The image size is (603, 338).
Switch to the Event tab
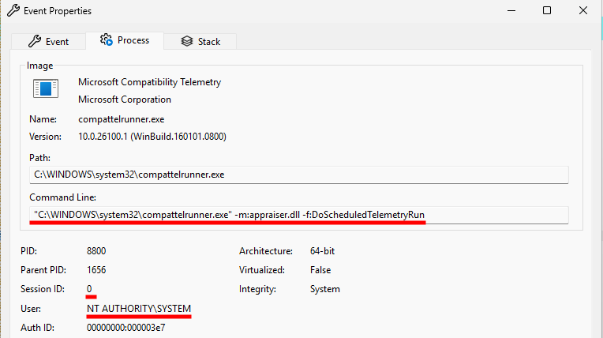click(48, 41)
